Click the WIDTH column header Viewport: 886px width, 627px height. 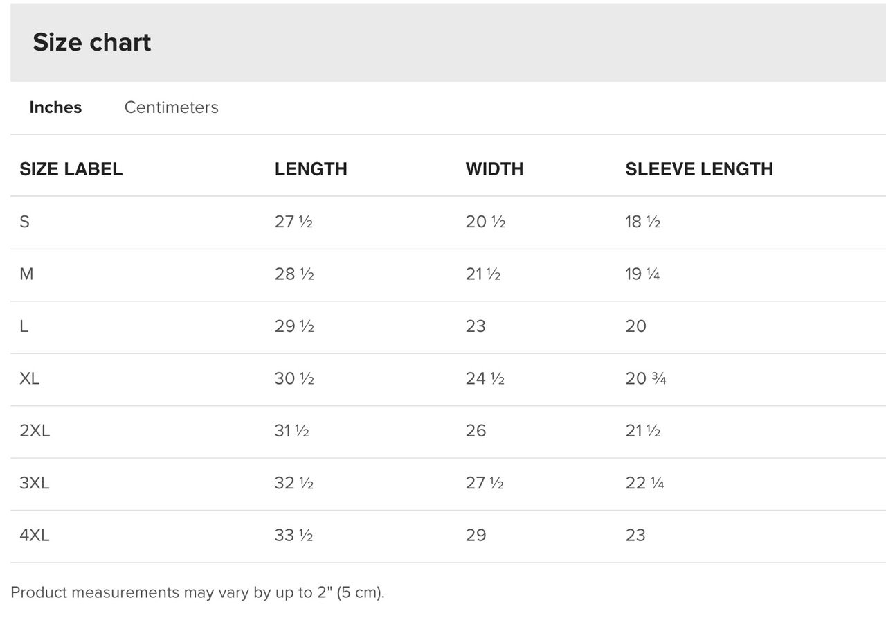point(494,169)
